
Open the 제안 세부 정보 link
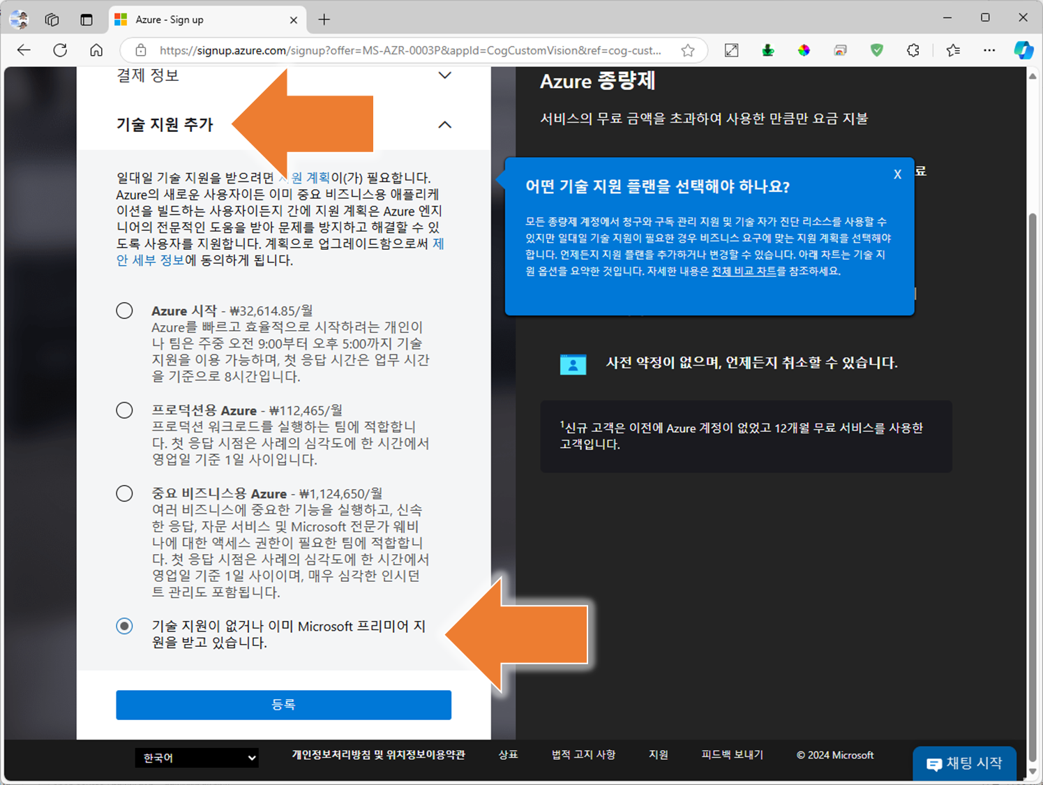pos(280,252)
